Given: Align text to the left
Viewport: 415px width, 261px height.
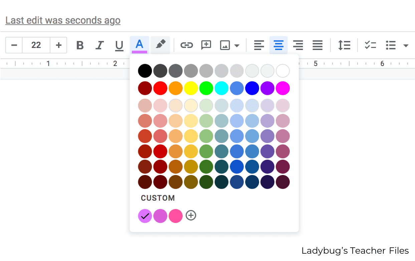Looking at the screenshot, I should point(259,45).
